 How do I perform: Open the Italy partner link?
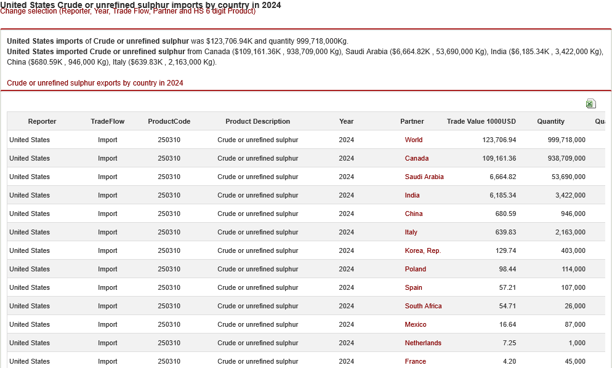[411, 232]
